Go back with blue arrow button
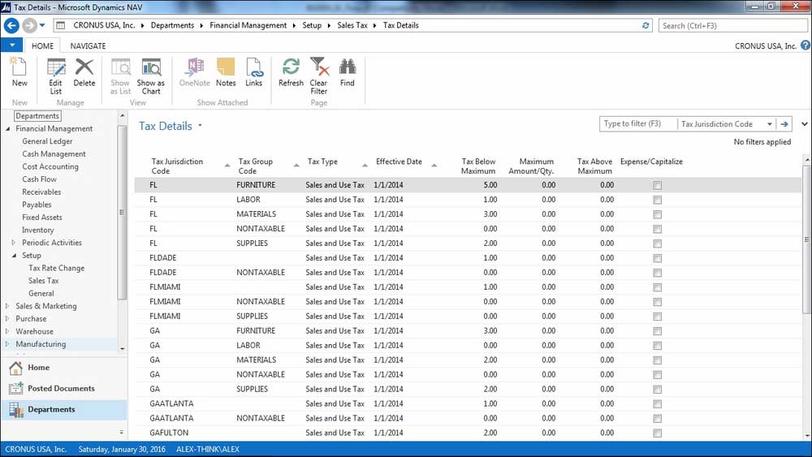Screen dimensions: 812x457 pos(11,25)
